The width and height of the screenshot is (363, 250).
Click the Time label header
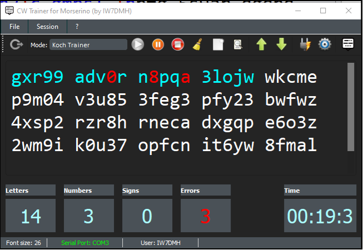(x=320, y=191)
